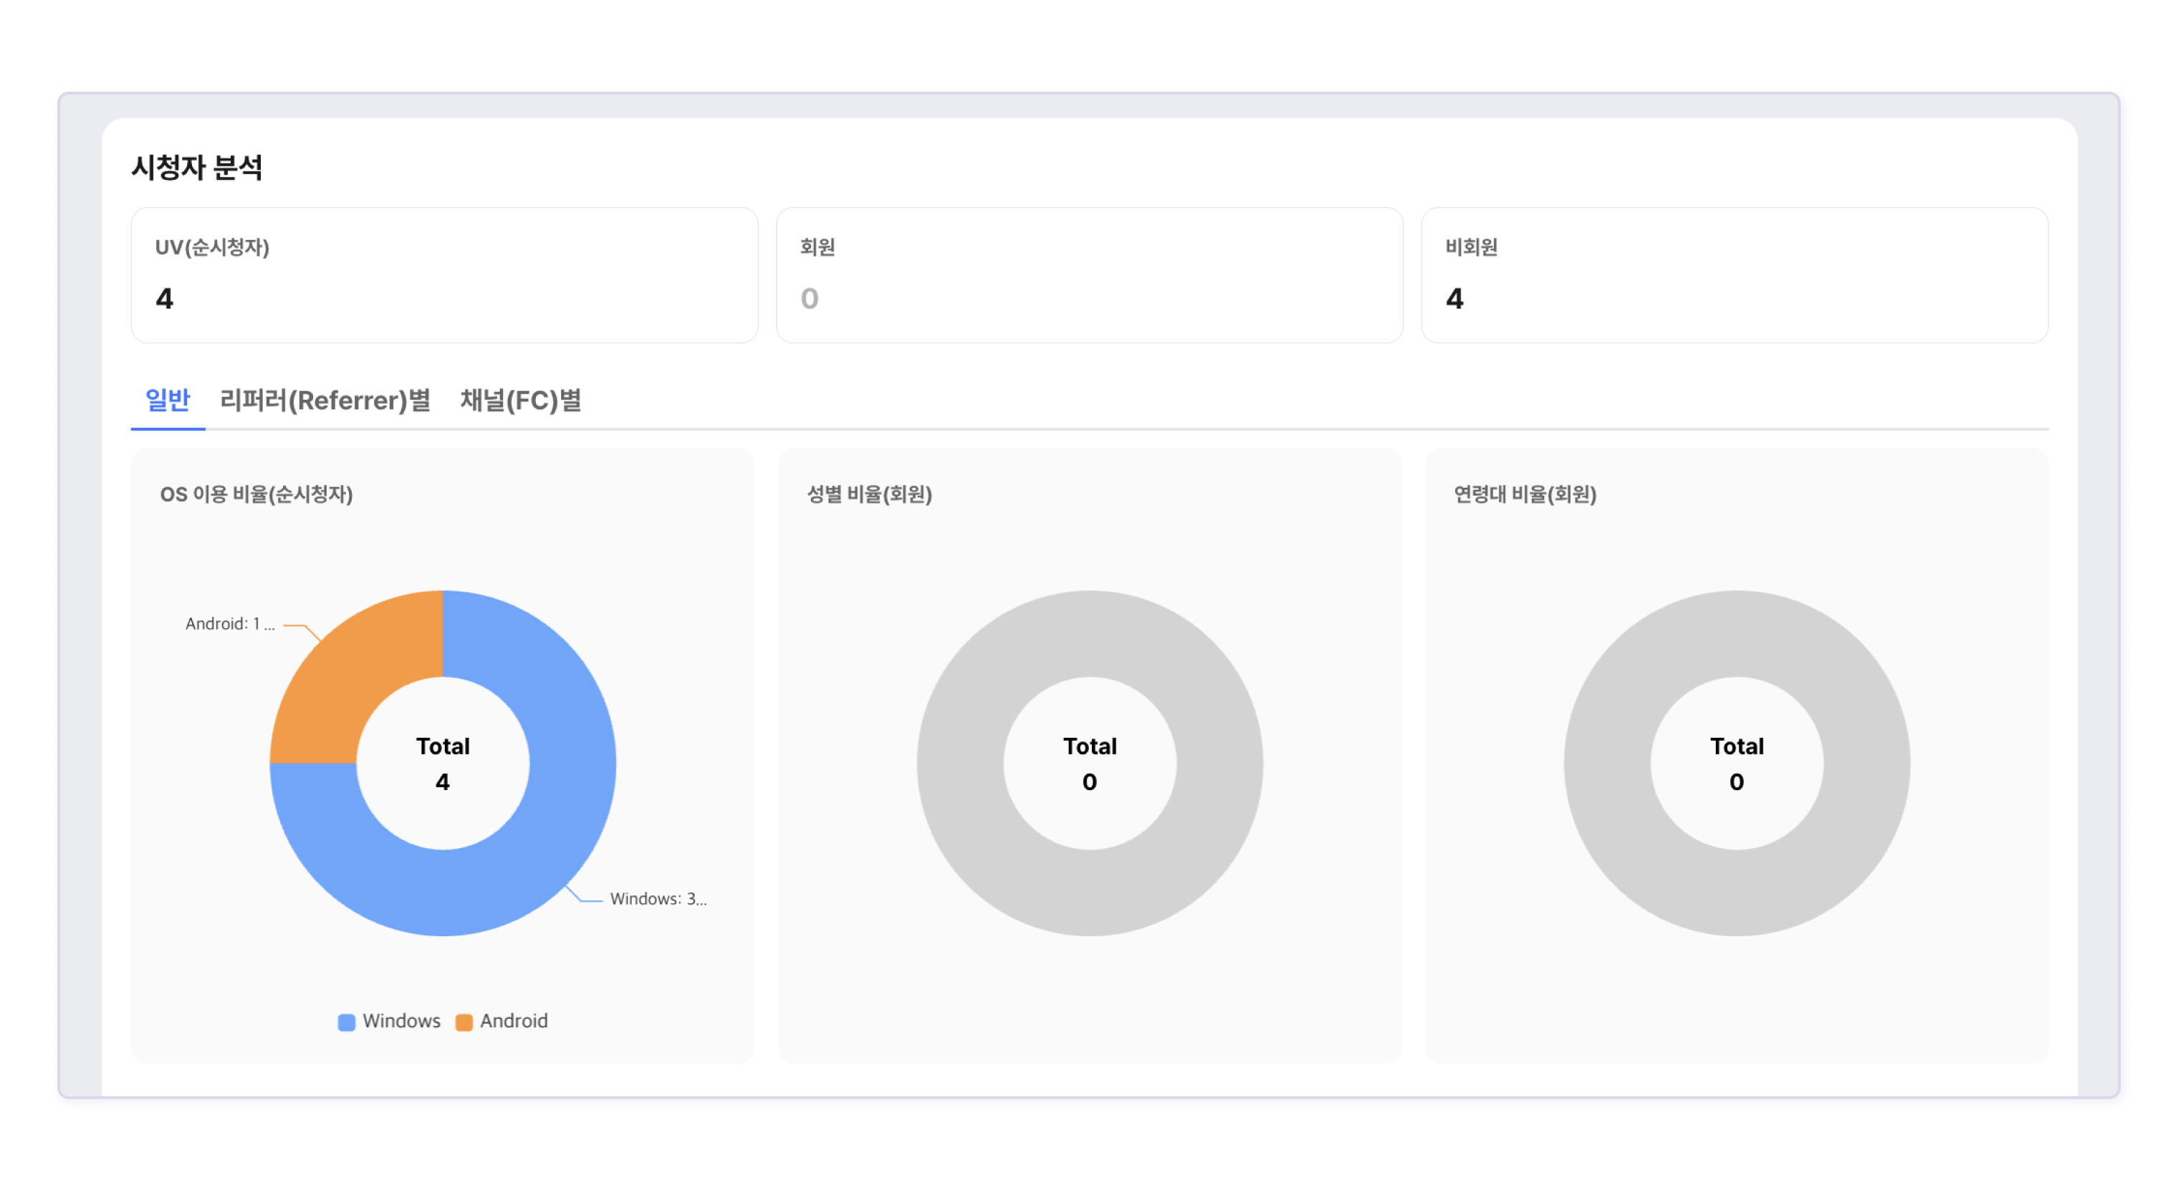Open the 리퍼러(Referrer)별 tab
This screenshot has width=2178, height=1192.
(325, 400)
